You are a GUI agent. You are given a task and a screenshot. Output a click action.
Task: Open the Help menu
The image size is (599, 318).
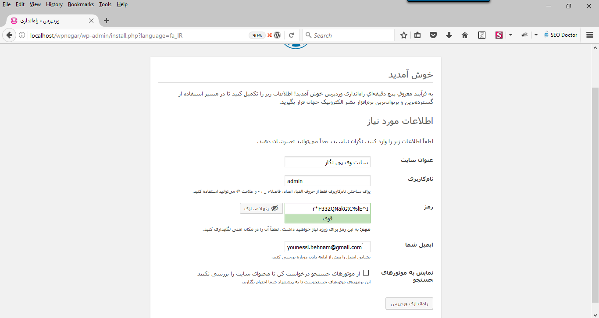tap(122, 4)
